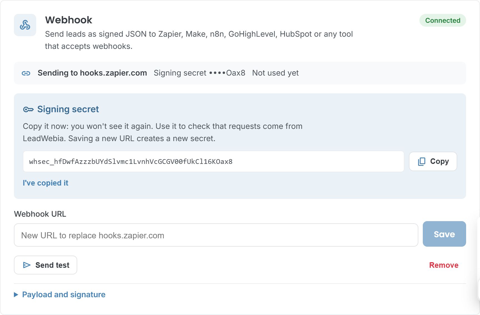Screen dimensions: 480x315
Task: Select the whsec signing secret field
Action: [213, 161]
